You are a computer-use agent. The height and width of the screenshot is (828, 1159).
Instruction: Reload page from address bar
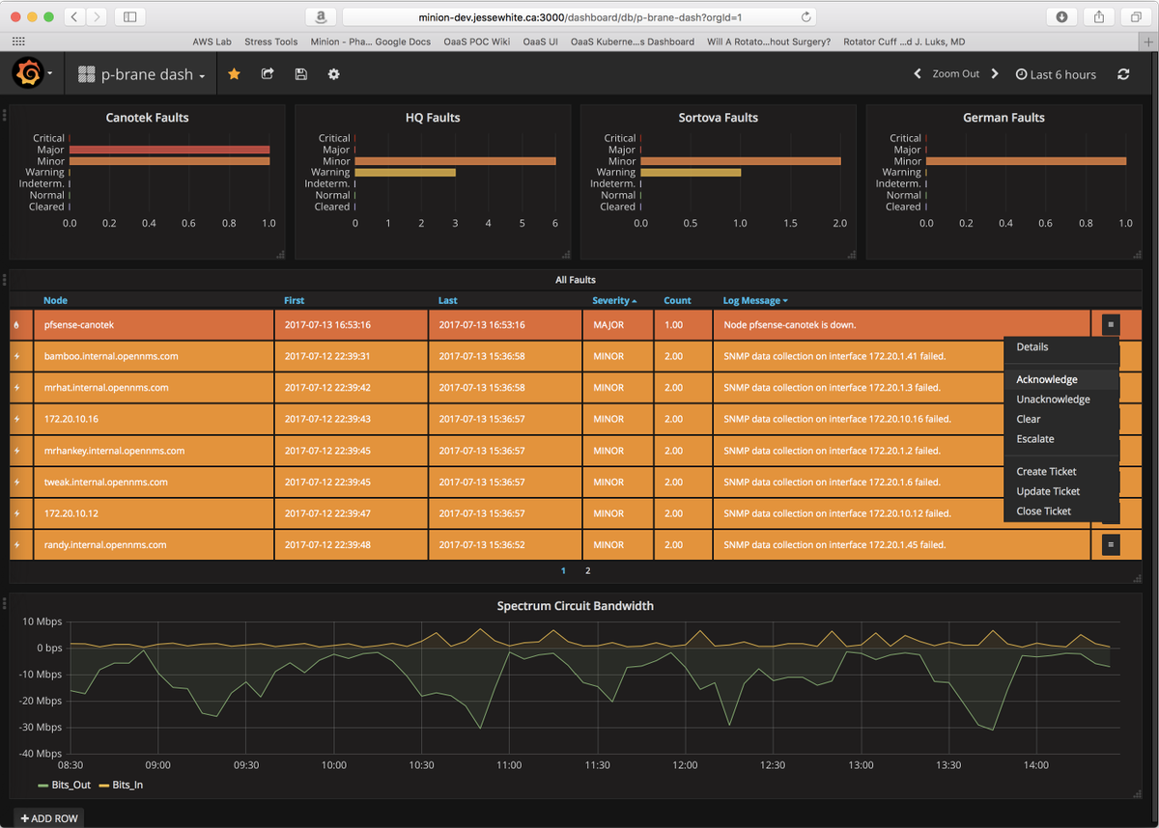coord(806,16)
